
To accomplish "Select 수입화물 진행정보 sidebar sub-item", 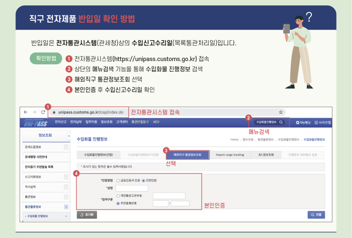I will [37, 216].
